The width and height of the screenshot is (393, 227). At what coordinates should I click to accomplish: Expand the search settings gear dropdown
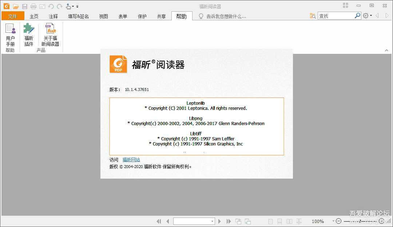pos(367,16)
